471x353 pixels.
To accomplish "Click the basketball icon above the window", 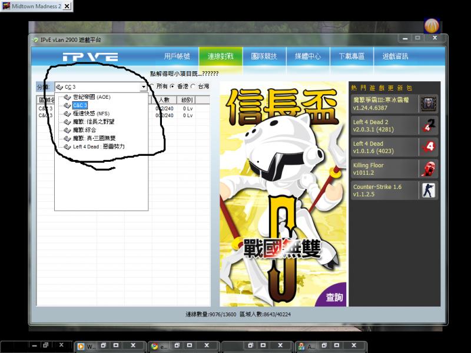I will click(432, 24).
